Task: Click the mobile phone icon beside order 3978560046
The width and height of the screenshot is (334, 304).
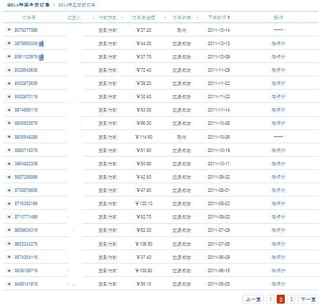Action: tap(41, 43)
